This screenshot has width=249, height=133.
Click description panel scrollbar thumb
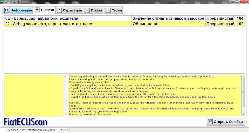coord(243,92)
